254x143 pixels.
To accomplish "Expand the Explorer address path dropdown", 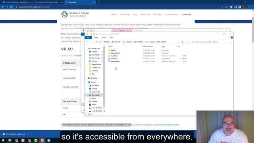I will (x=179, y=42).
